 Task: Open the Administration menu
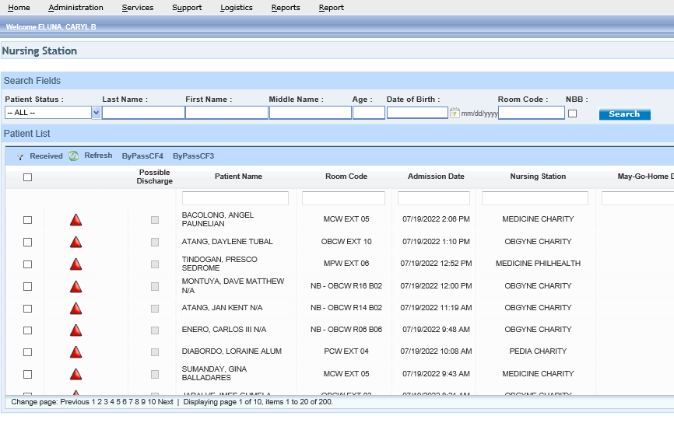75,8
